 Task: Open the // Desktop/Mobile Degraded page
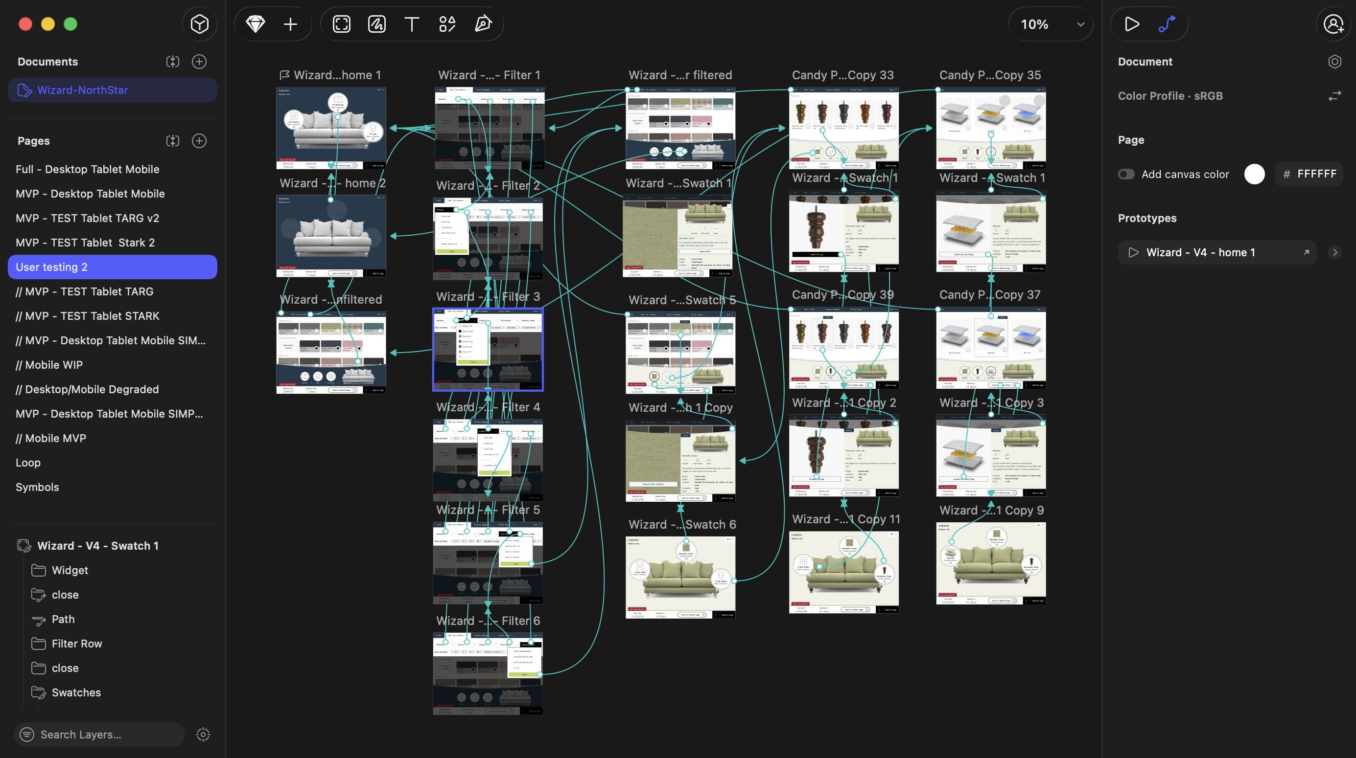click(x=112, y=389)
